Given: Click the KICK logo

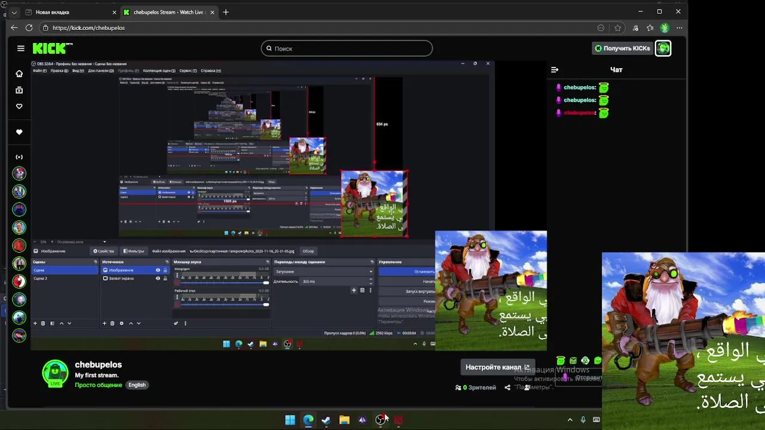Looking at the screenshot, I should click(x=53, y=48).
